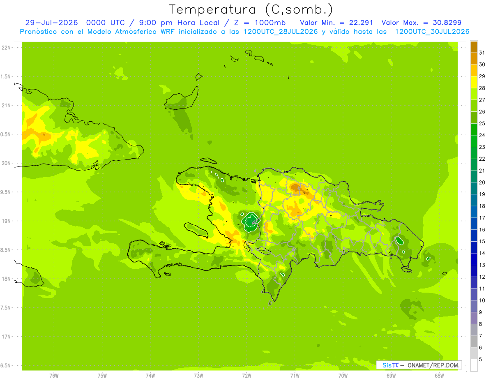Screen dimensions: 493x381
Task: Click the "22N" latitude axis label
Action: click(x=6, y=48)
